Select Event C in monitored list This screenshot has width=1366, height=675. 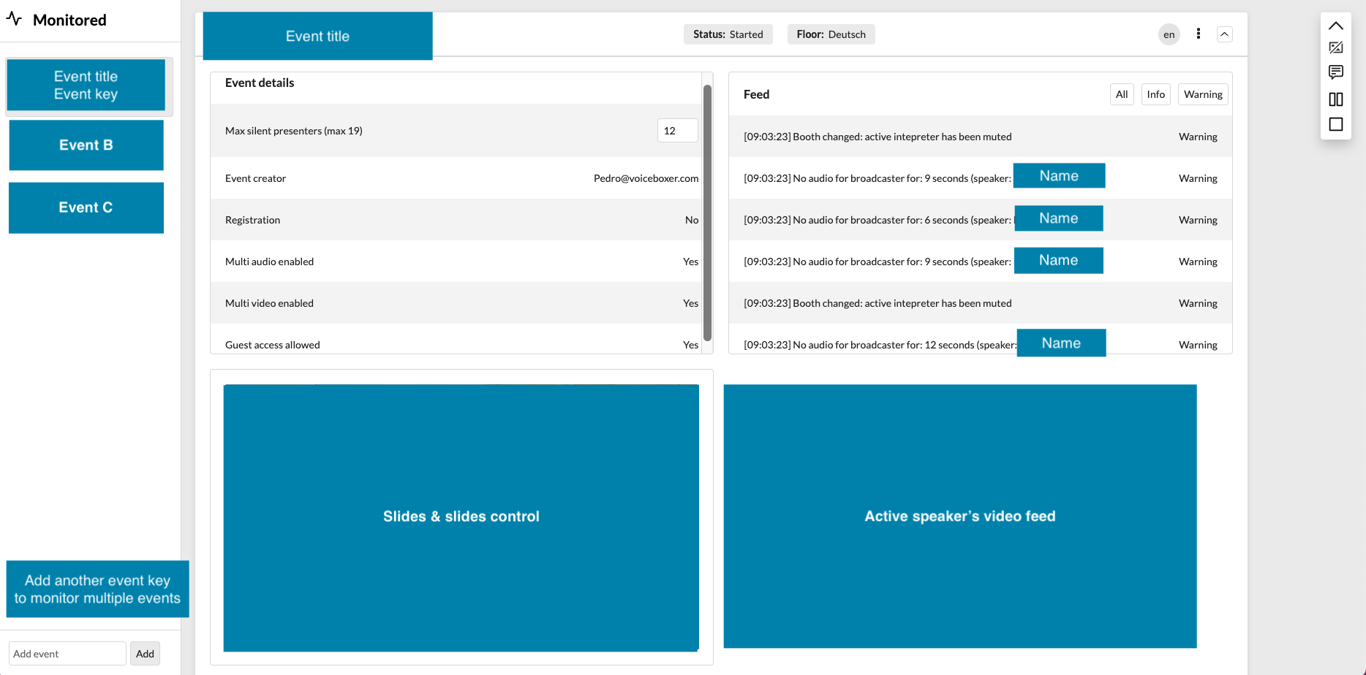86,207
